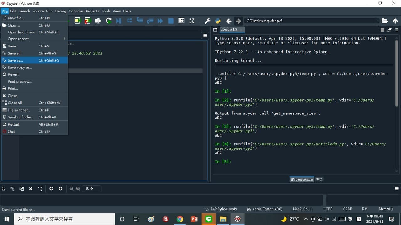Zoom out the plot magnifier icon

point(71,189)
